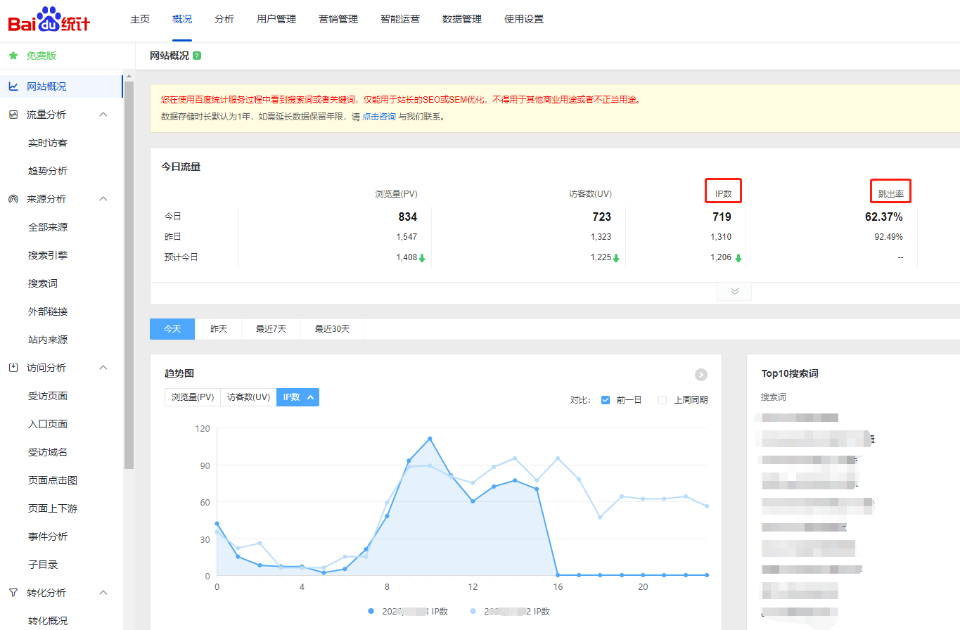This screenshot has height=630, width=960.
Task: Click the chart icon next to 网站概况
Action: (x=13, y=86)
